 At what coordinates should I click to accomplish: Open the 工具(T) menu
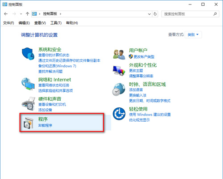click(x=56, y=23)
